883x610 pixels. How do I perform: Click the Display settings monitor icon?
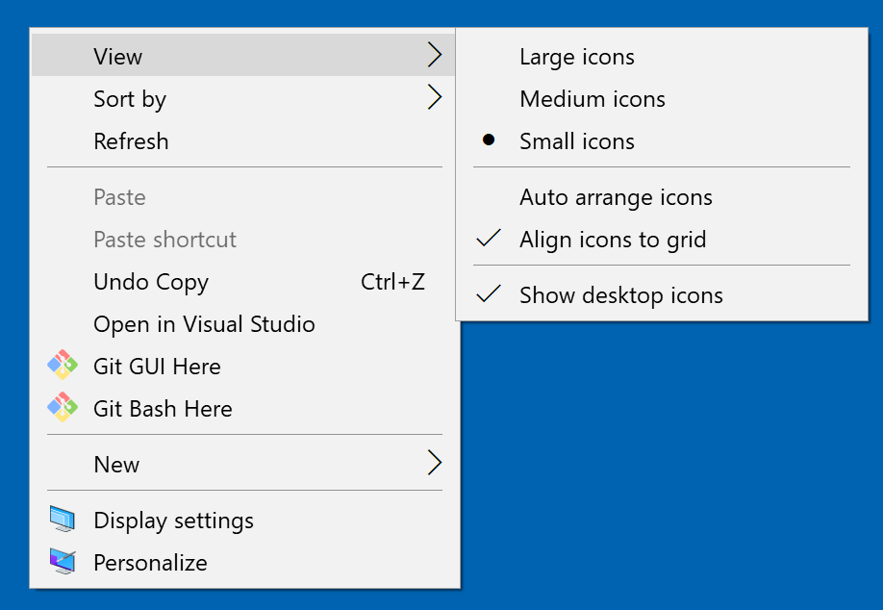(62, 519)
